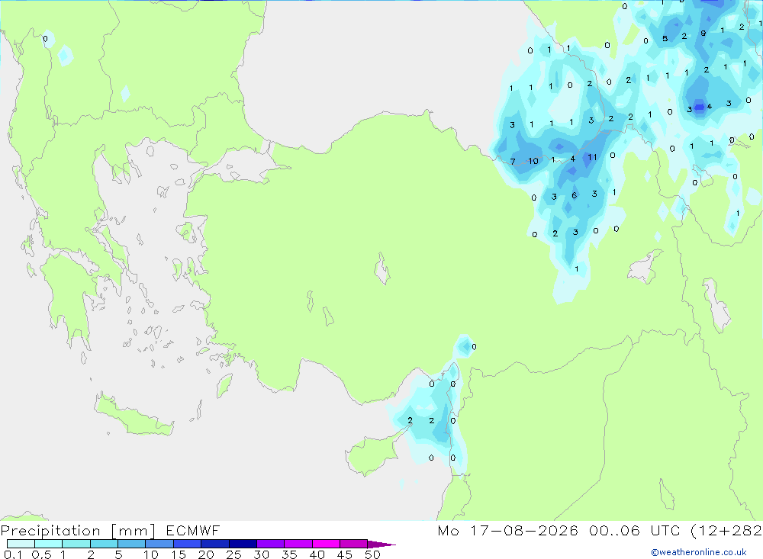Click the '9' precipitation value on the map
763x559 pixels.
[703, 33]
